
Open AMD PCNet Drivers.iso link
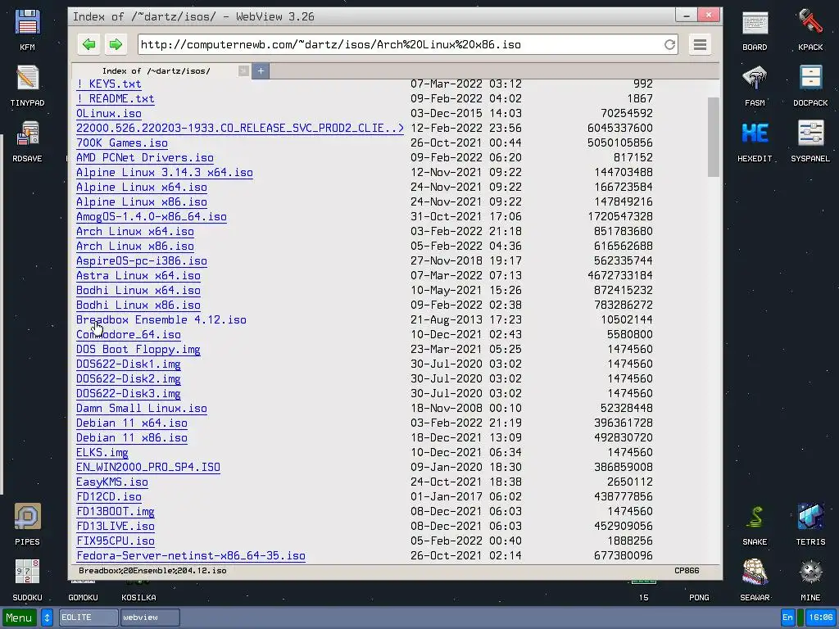145,158
